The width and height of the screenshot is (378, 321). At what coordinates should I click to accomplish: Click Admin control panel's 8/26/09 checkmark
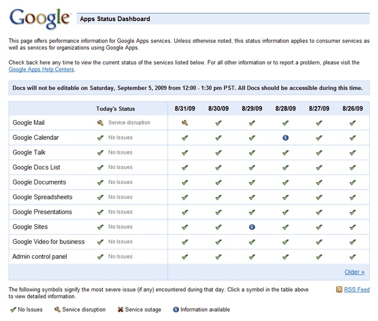[353, 257]
